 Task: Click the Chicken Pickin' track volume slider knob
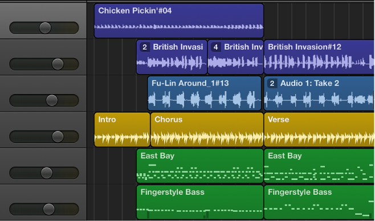click(x=45, y=28)
